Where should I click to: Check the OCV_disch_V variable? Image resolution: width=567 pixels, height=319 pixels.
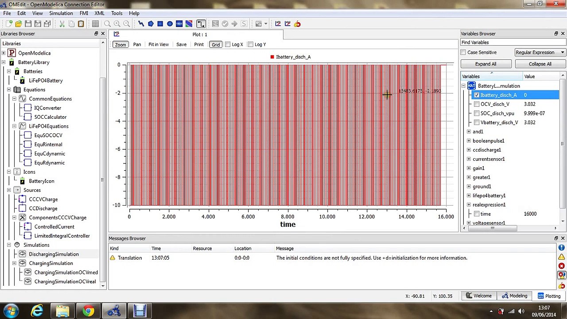pyautogui.click(x=477, y=104)
